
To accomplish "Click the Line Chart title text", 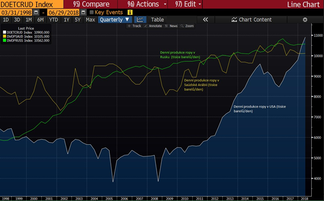I will (x=303, y=4).
